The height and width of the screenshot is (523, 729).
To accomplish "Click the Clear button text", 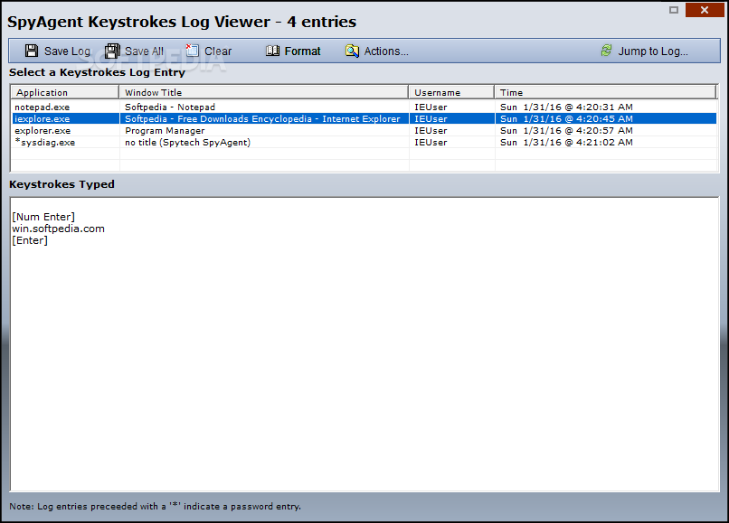I will pyautogui.click(x=218, y=51).
